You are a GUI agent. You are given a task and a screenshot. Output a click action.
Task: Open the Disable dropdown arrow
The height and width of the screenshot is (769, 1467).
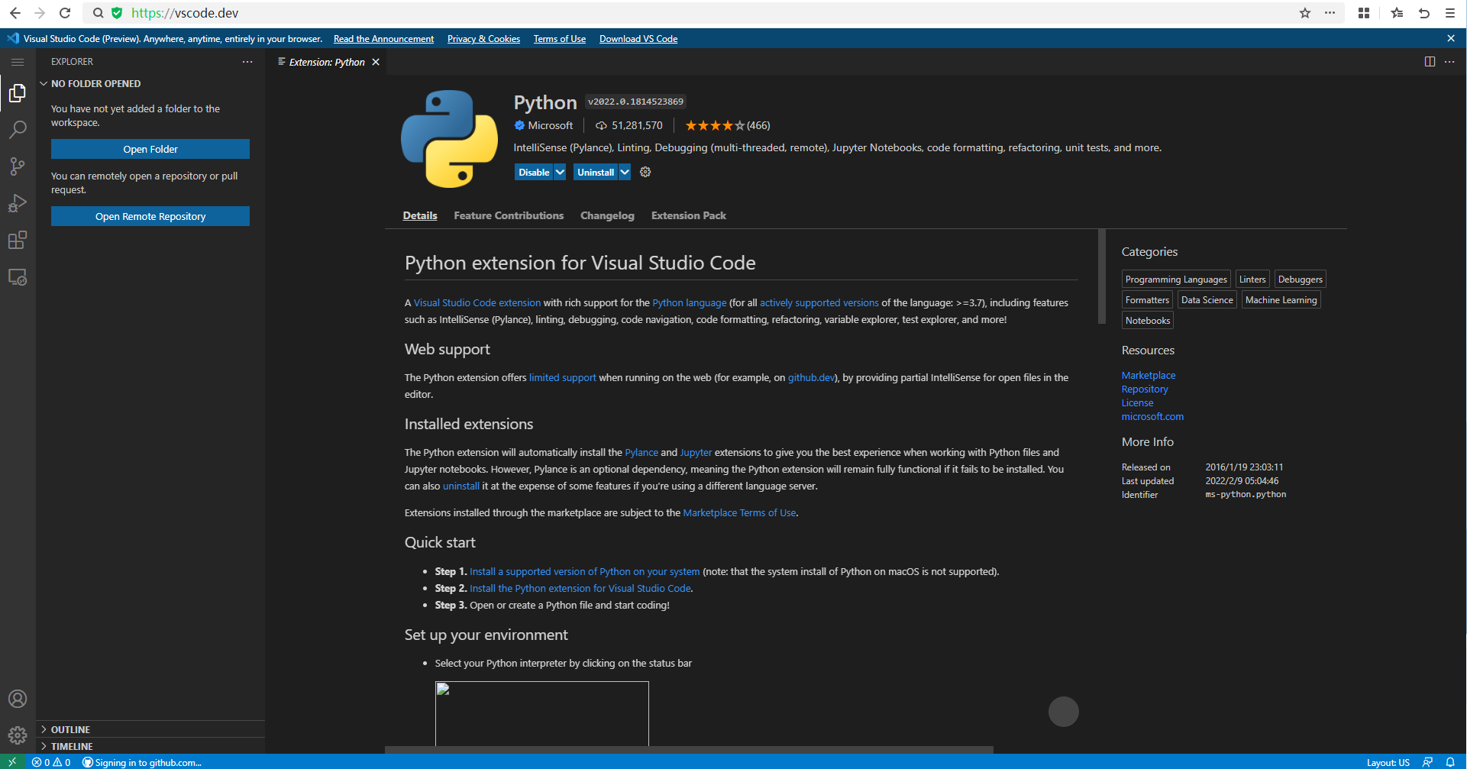[560, 172]
